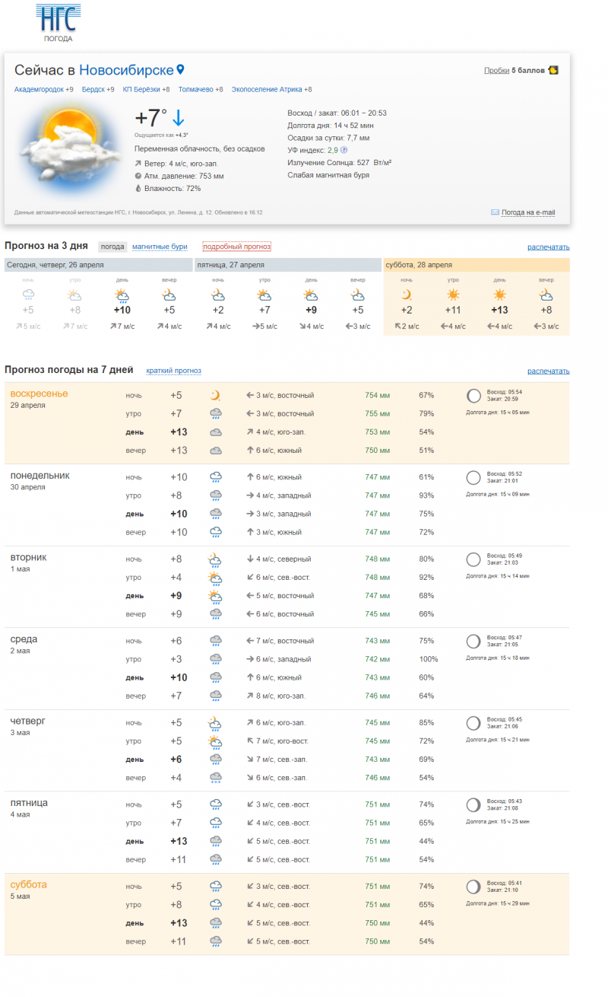Viewport: 608px width, 997px height.
Task: Click the traffic jam icon beside 5 баллов
Action: pyautogui.click(x=553, y=70)
